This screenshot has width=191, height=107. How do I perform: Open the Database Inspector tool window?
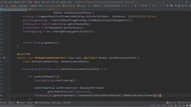pos(43,103)
